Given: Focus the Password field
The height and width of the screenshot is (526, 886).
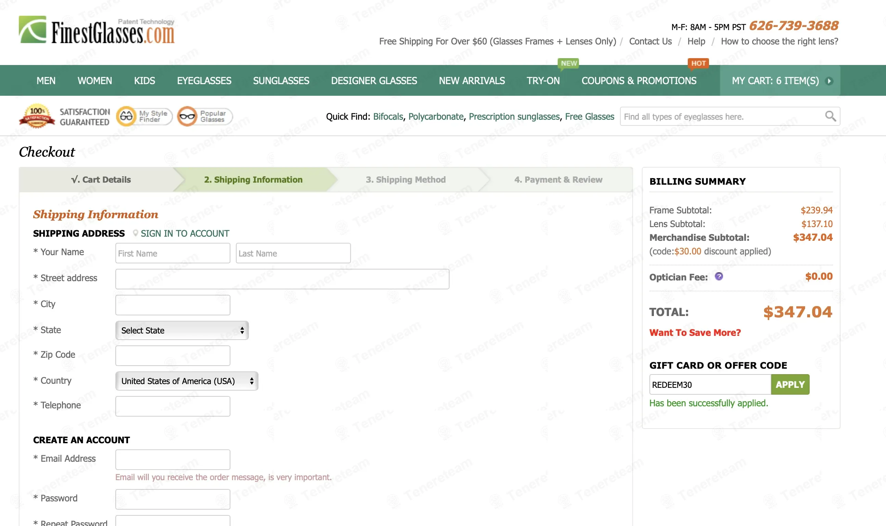Looking at the screenshot, I should [173, 499].
